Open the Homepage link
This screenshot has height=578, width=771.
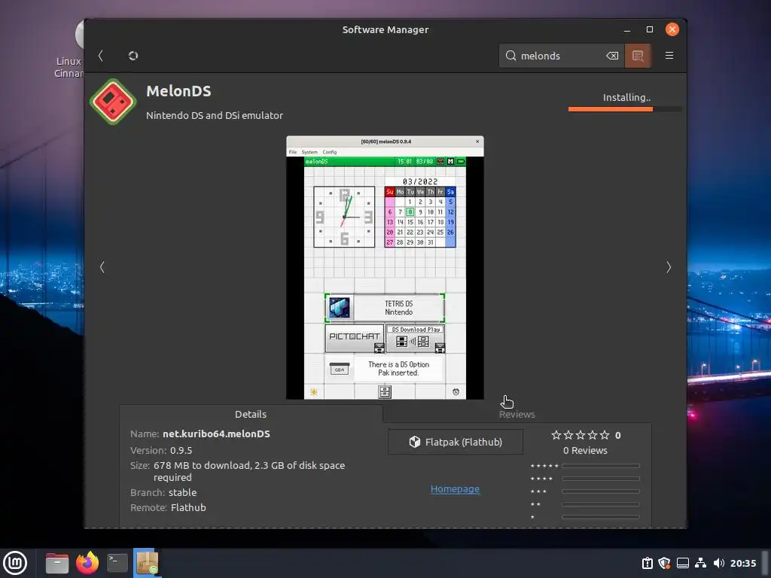click(455, 489)
